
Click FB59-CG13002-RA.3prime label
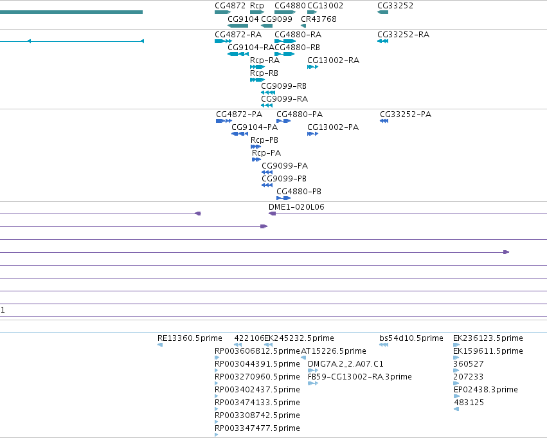[360, 377]
